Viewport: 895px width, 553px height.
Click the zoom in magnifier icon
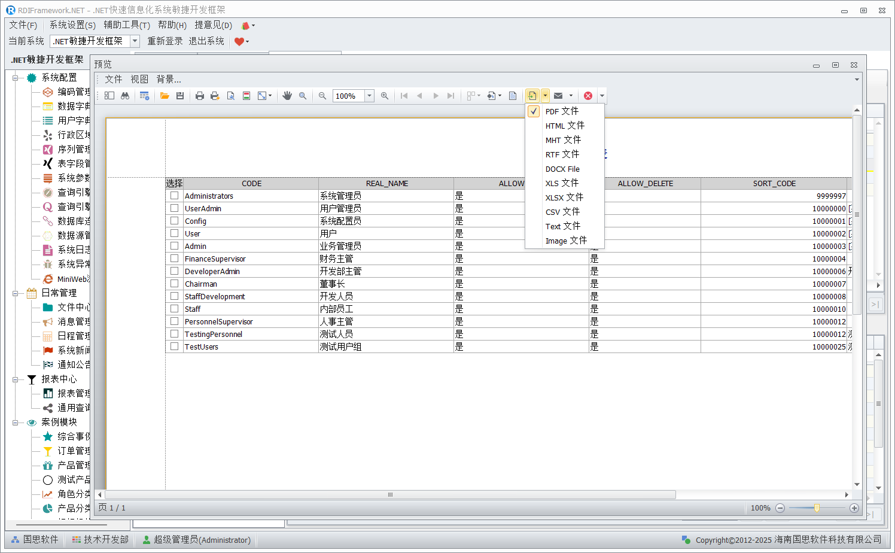(x=385, y=96)
